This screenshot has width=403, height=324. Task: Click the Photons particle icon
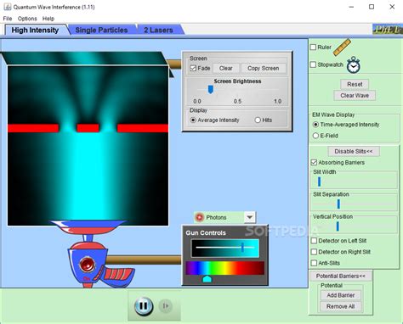(x=200, y=217)
